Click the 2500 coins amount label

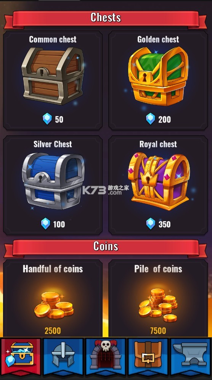coord(53,331)
